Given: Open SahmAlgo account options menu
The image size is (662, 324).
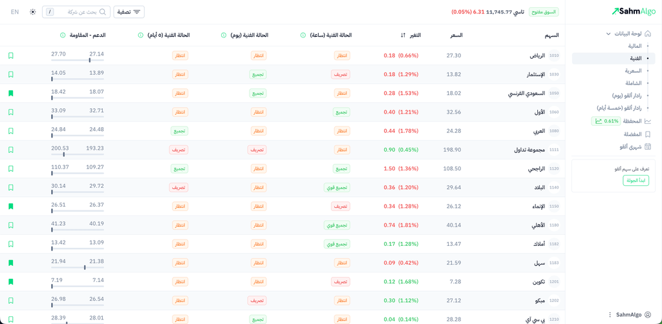Looking at the screenshot, I should [x=610, y=315].
